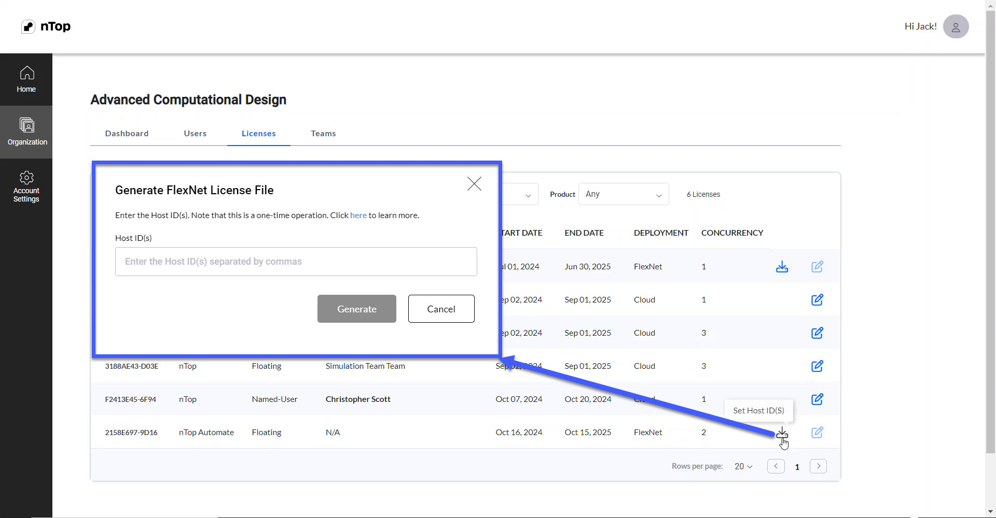The height and width of the screenshot is (518, 996).
Task: Download license for Jun 30, 2025 FlexNet row
Action: (x=782, y=267)
